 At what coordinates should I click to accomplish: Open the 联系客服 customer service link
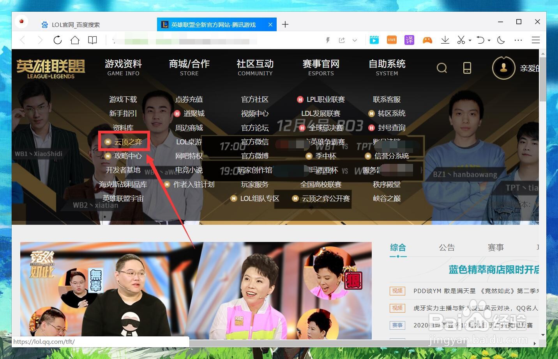pyautogui.click(x=387, y=99)
